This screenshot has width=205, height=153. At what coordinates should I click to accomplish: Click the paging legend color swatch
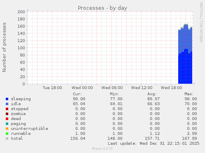(x=7, y=124)
